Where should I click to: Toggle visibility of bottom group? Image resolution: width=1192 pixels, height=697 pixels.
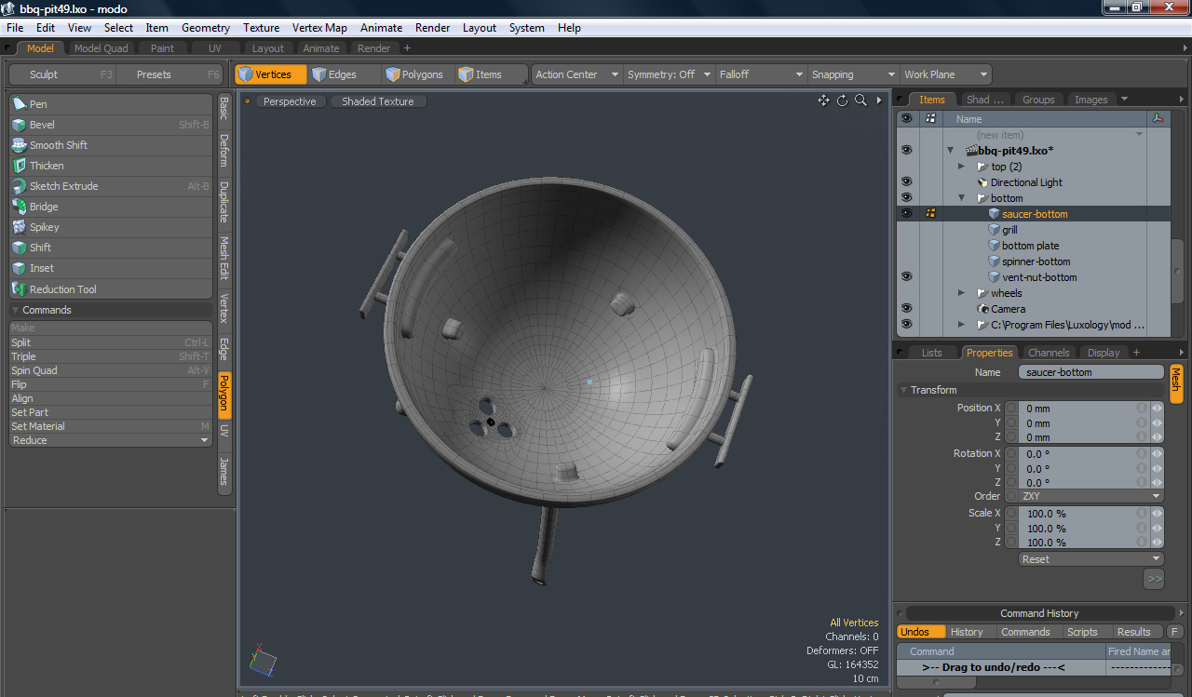pyautogui.click(x=907, y=198)
